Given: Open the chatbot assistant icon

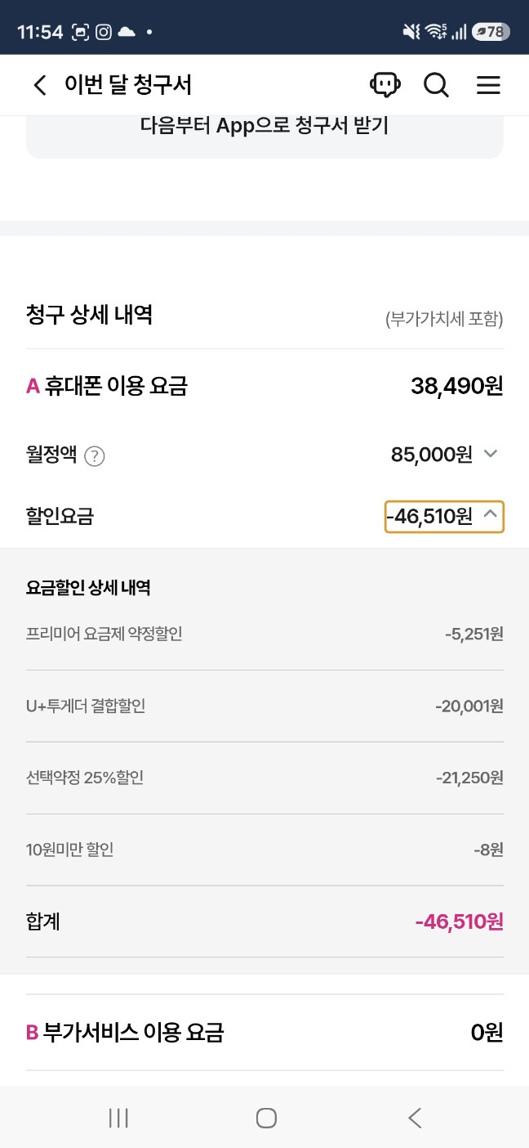Looking at the screenshot, I should click(x=385, y=85).
